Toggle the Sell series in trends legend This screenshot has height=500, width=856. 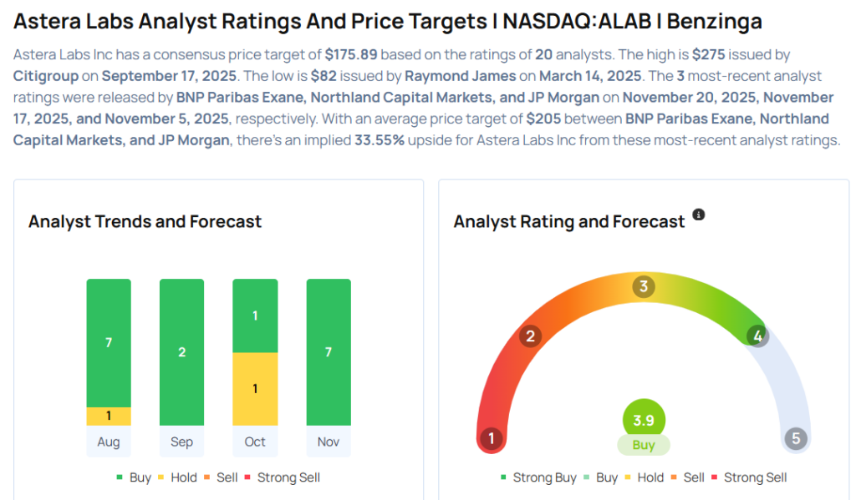222,477
